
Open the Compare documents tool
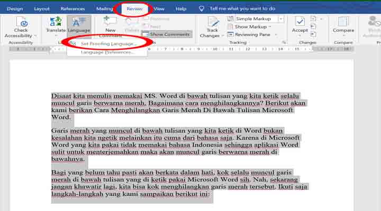[x=343, y=24]
